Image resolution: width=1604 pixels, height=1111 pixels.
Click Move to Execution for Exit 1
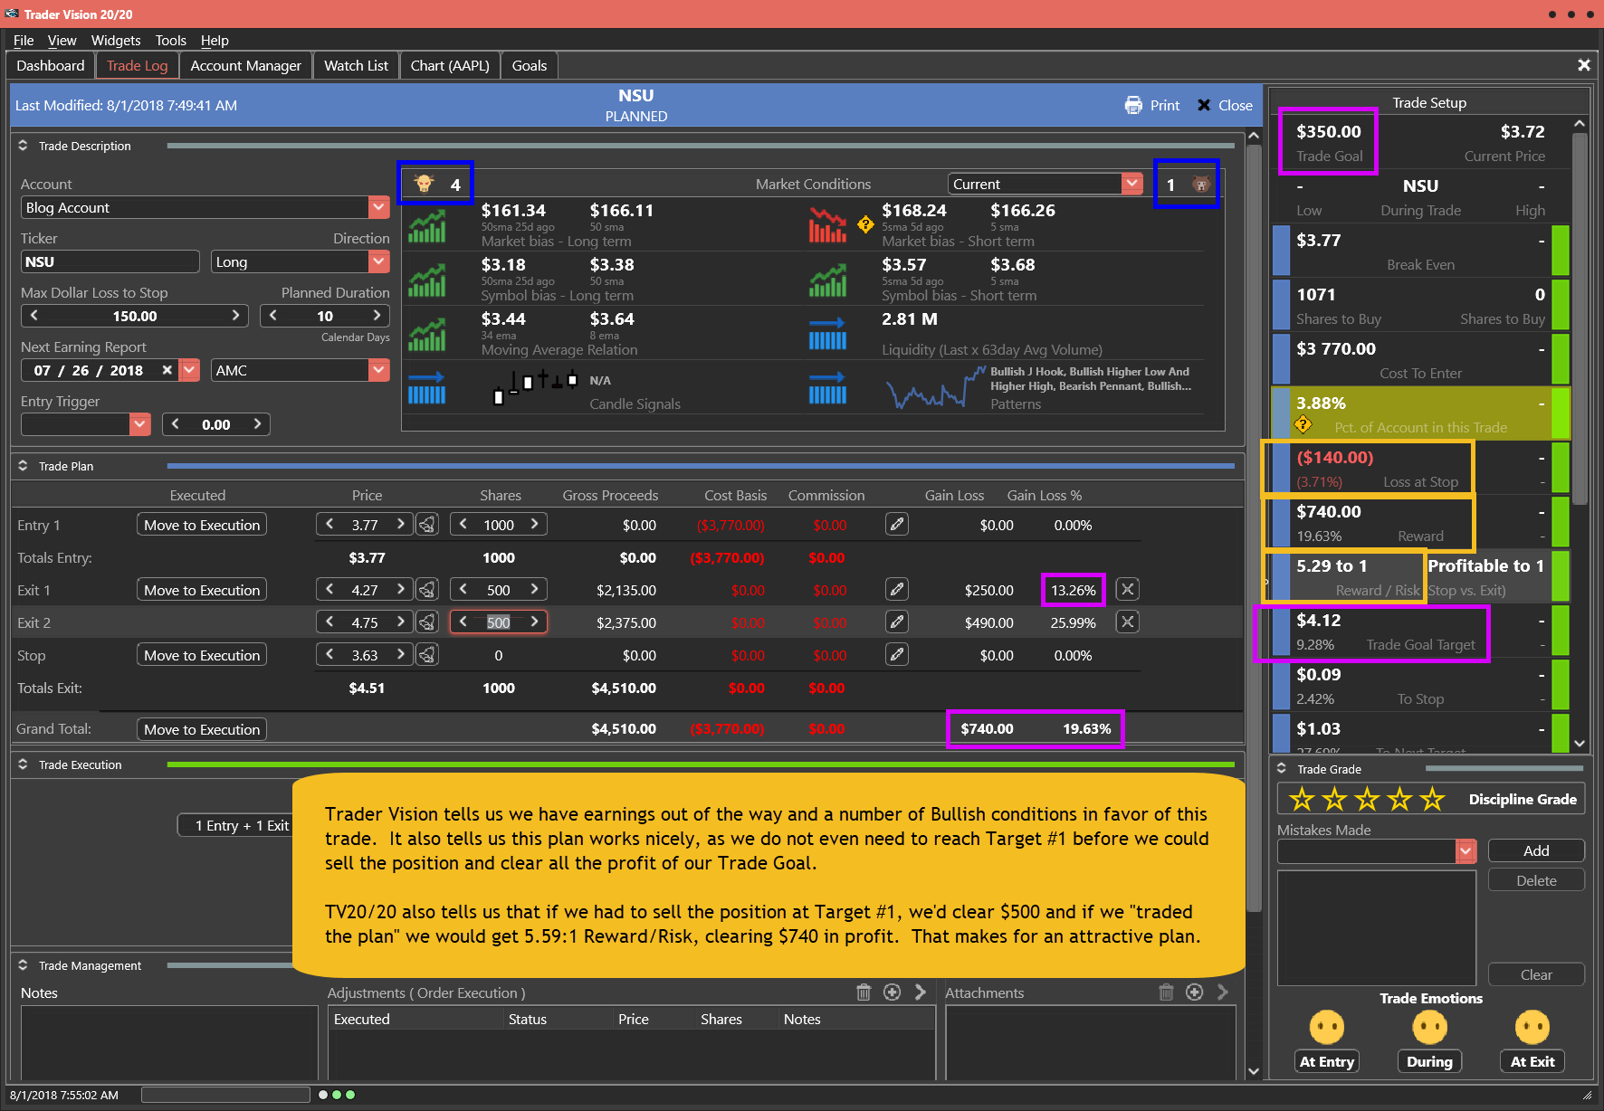202,590
